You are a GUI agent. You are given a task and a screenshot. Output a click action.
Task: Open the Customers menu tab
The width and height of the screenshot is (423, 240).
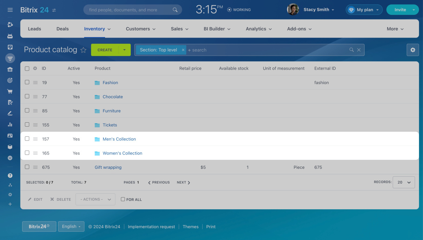click(x=140, y=29)
